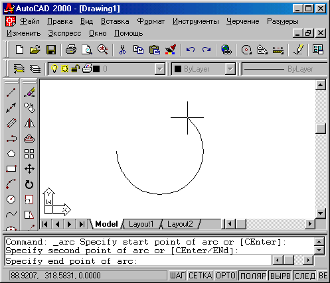This screenshot has height=283, width=330.
Task: Select the Copy Object tool
Action: [29, 108]
